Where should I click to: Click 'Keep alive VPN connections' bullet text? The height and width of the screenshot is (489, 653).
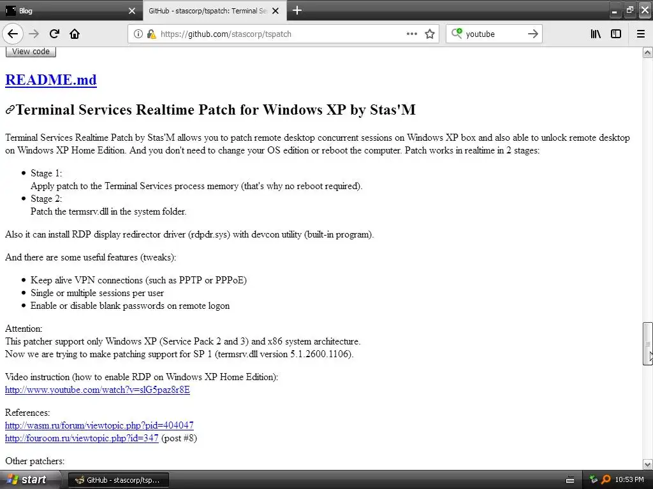coord(138,280)
